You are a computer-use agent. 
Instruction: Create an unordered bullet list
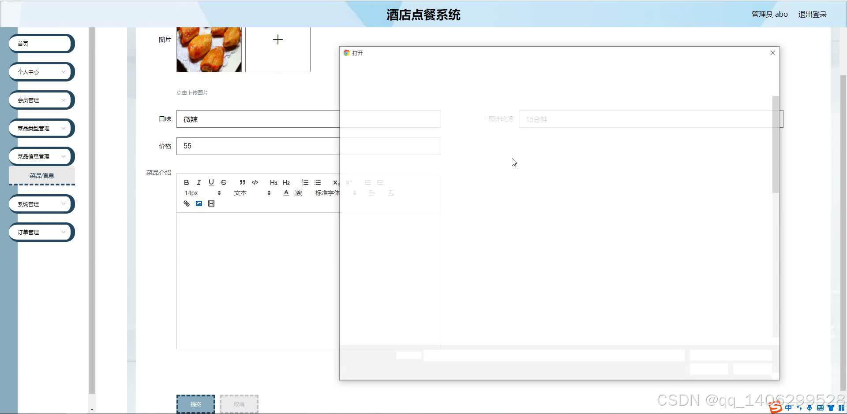coord(317,182)
